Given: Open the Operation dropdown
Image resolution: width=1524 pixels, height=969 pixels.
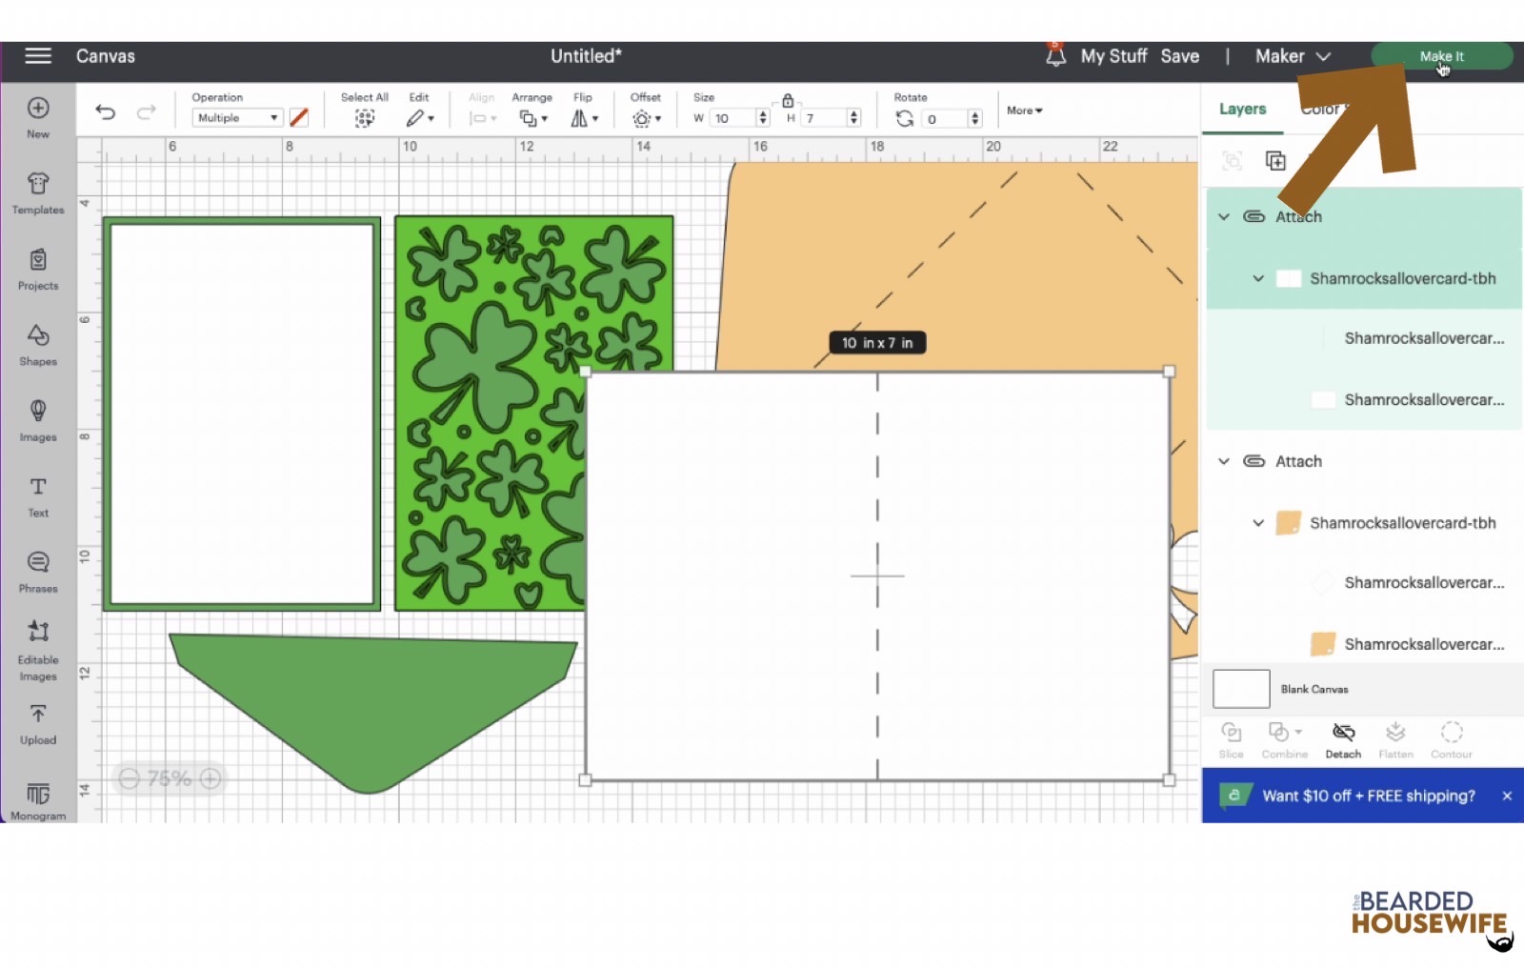Looking at the screenshot, I should click(237, 118).
